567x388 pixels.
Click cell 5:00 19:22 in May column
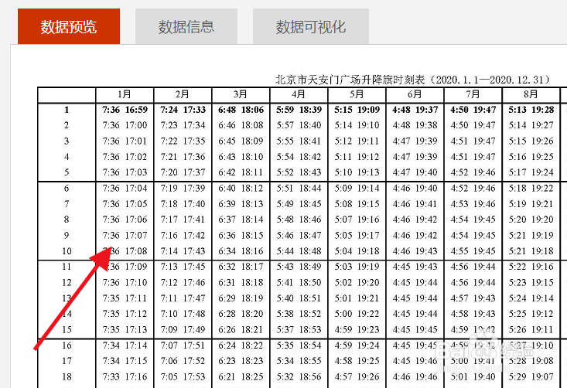[357, 314]
